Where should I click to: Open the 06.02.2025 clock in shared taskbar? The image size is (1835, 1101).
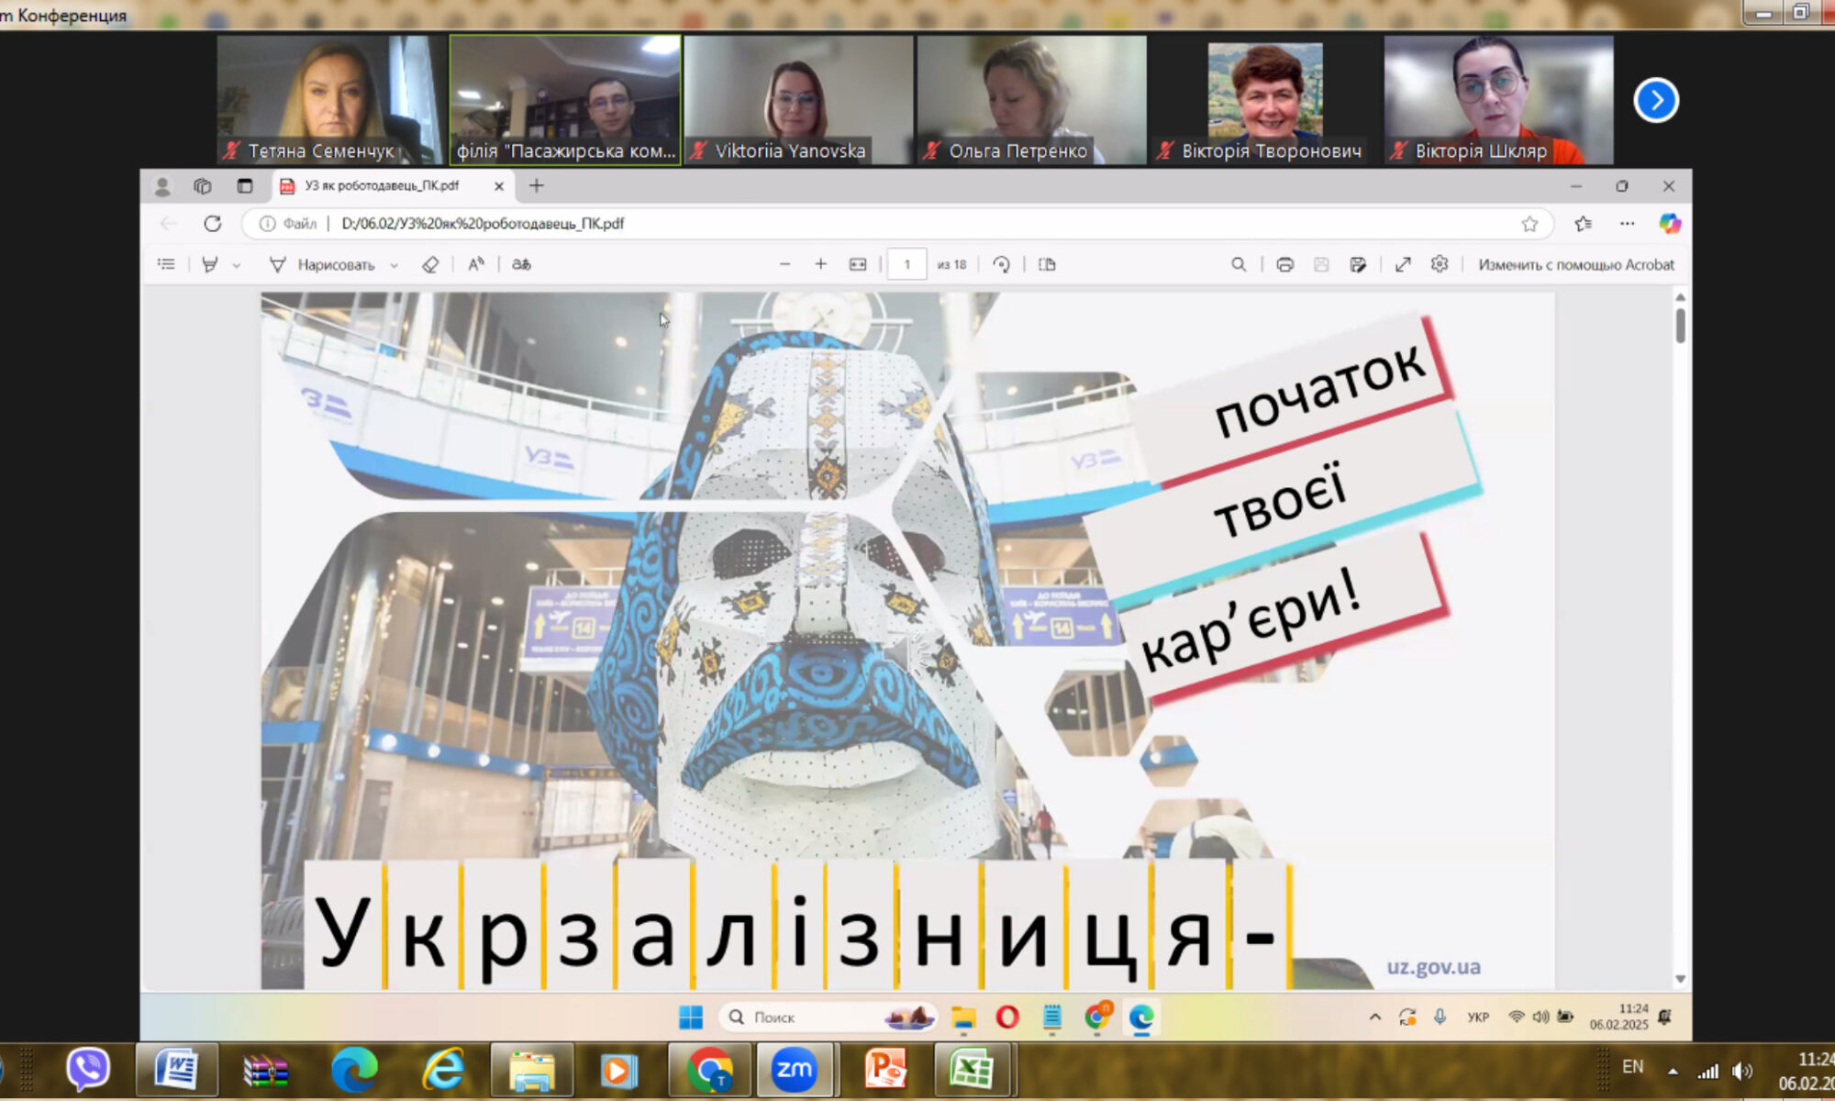(1619, 1017)
